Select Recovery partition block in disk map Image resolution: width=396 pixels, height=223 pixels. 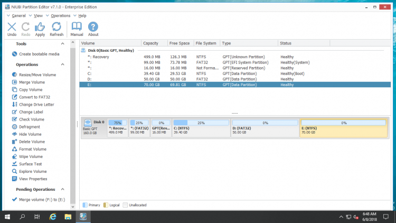click(118, 128)
